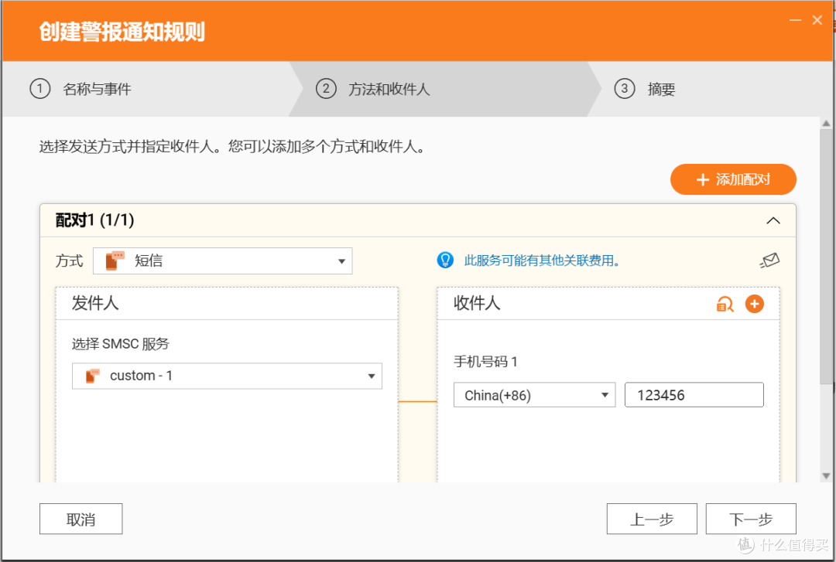Click the 此服务可能有其他关联费用 link
836x562 pixels.
click(x=542, y=261)
